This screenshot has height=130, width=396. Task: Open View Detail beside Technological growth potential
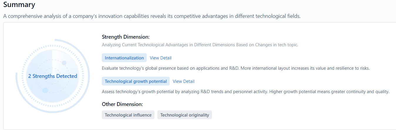pyautogui.click(x=183, y=81)
